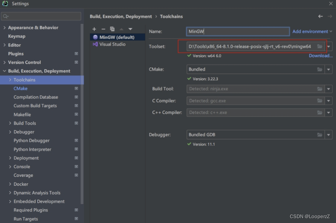The image size is (336, 223).
Task: Open the Toolset dropdown arrow
Action: tap(329, 47)
